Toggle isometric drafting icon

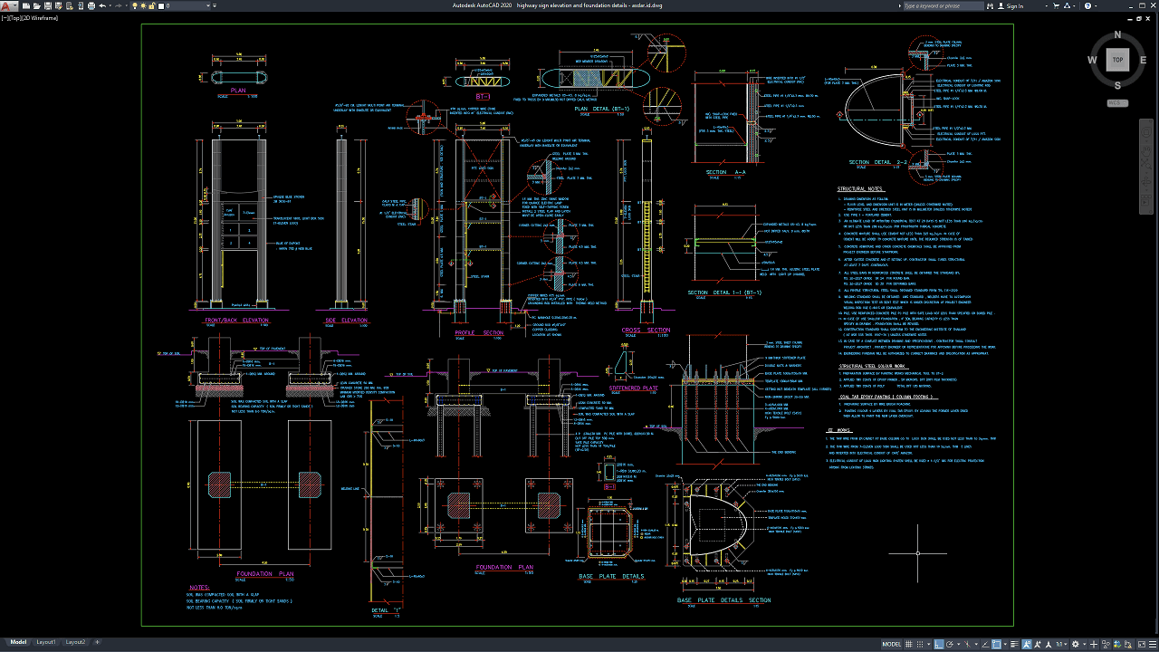coord(967,645)
